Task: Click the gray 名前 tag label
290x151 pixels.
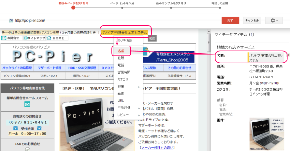Action: click(x=152, y=38)
